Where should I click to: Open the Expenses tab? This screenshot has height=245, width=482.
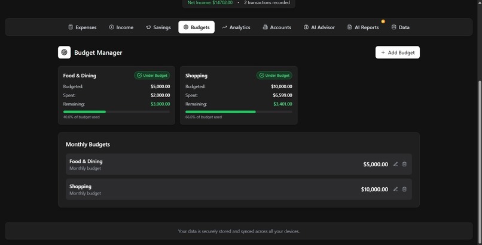tap(83, 27)
